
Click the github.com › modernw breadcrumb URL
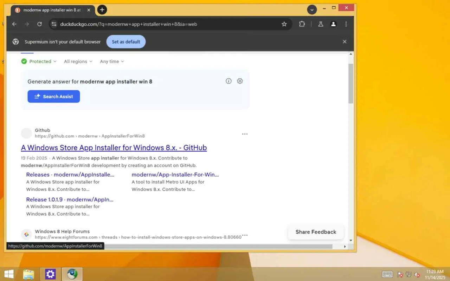click(x=90, y=136)
